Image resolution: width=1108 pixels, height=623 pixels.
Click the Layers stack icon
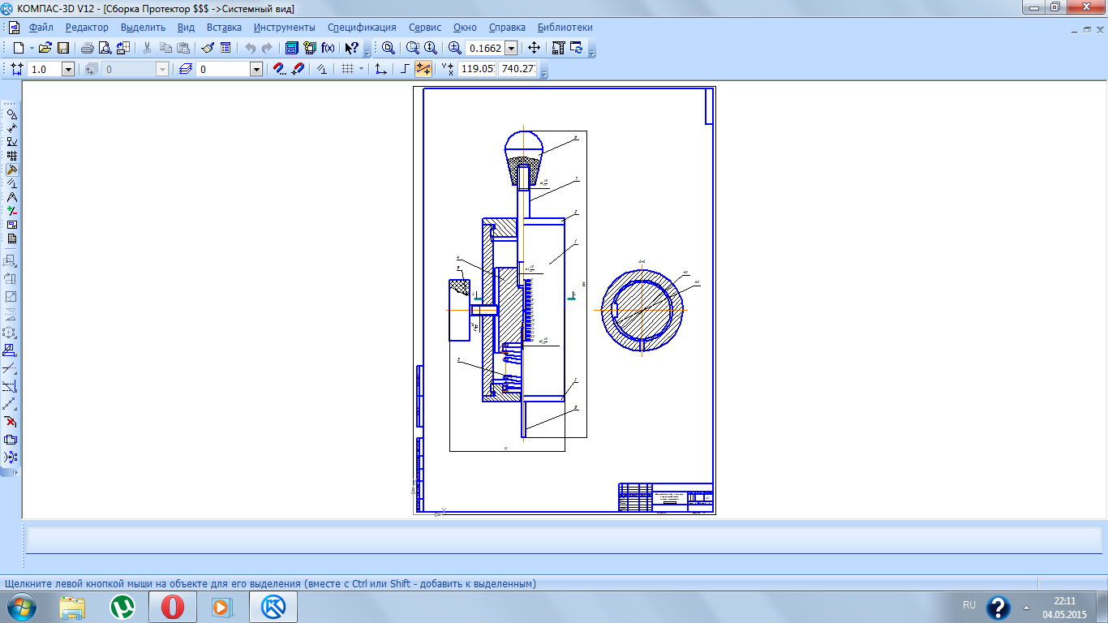tap(186, 70)
